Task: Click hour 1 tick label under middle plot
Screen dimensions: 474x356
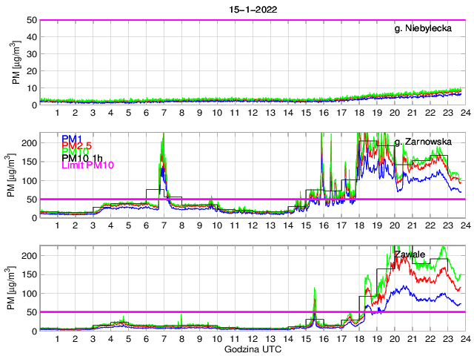Action: point(57,225)
